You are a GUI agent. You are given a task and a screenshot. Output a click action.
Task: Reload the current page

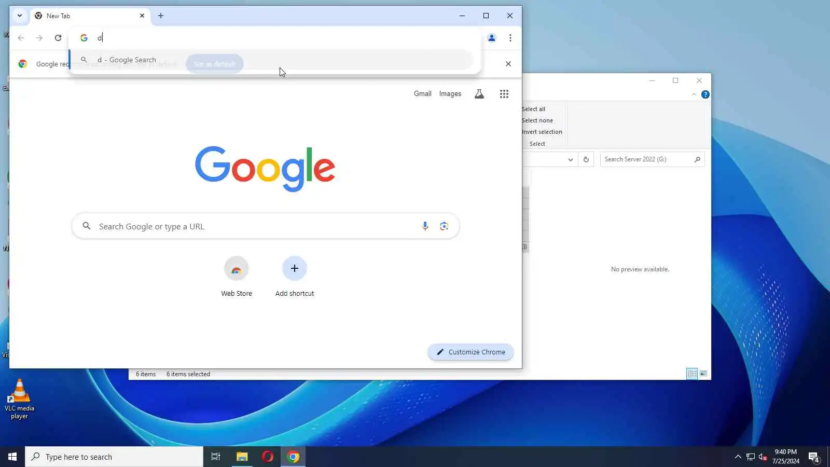58,38
